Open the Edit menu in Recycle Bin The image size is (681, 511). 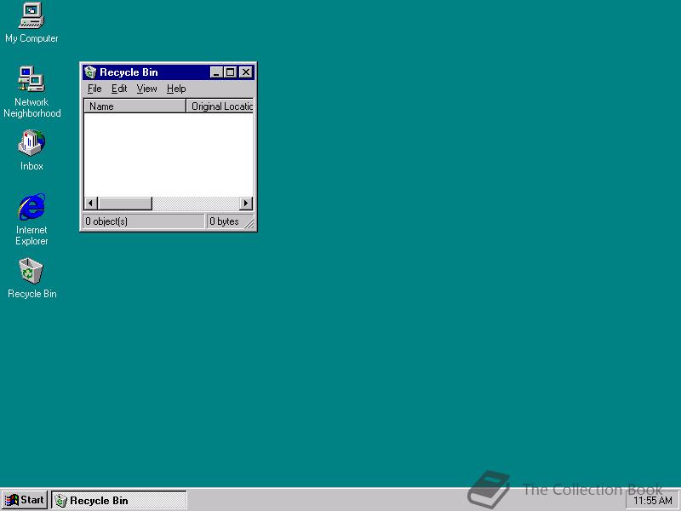(119, 89)
